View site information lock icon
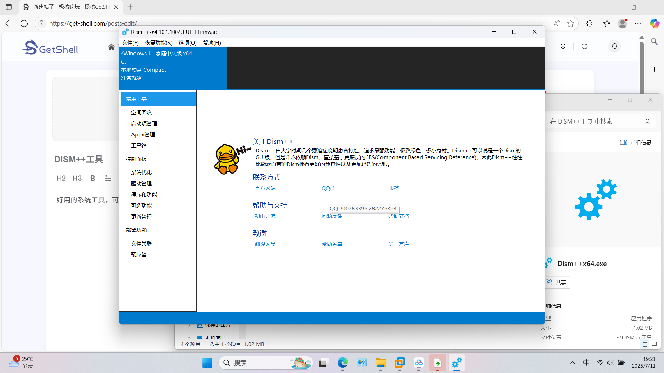 point(41,23)
